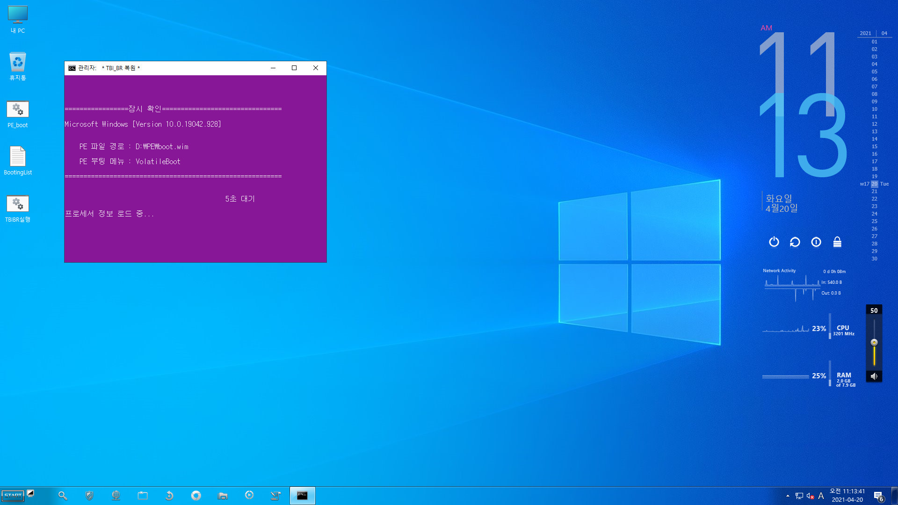This screenshot has width=898, height=505.
Task: Toggle the input language A indicator
Action: tap(821, 496)
